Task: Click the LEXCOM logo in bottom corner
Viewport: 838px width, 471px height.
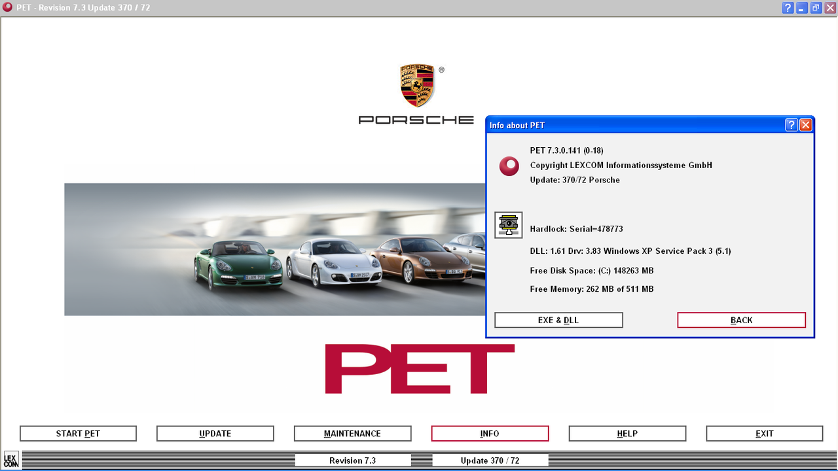Action: pos(11,460)
